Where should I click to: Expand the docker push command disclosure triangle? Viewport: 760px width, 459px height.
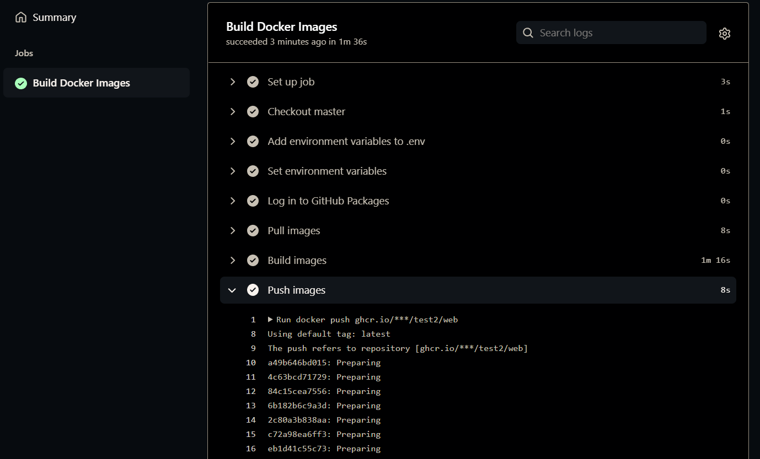coord(270,320)
